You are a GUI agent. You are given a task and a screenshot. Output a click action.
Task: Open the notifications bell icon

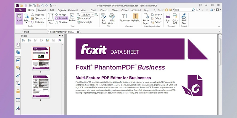[212, 10]
